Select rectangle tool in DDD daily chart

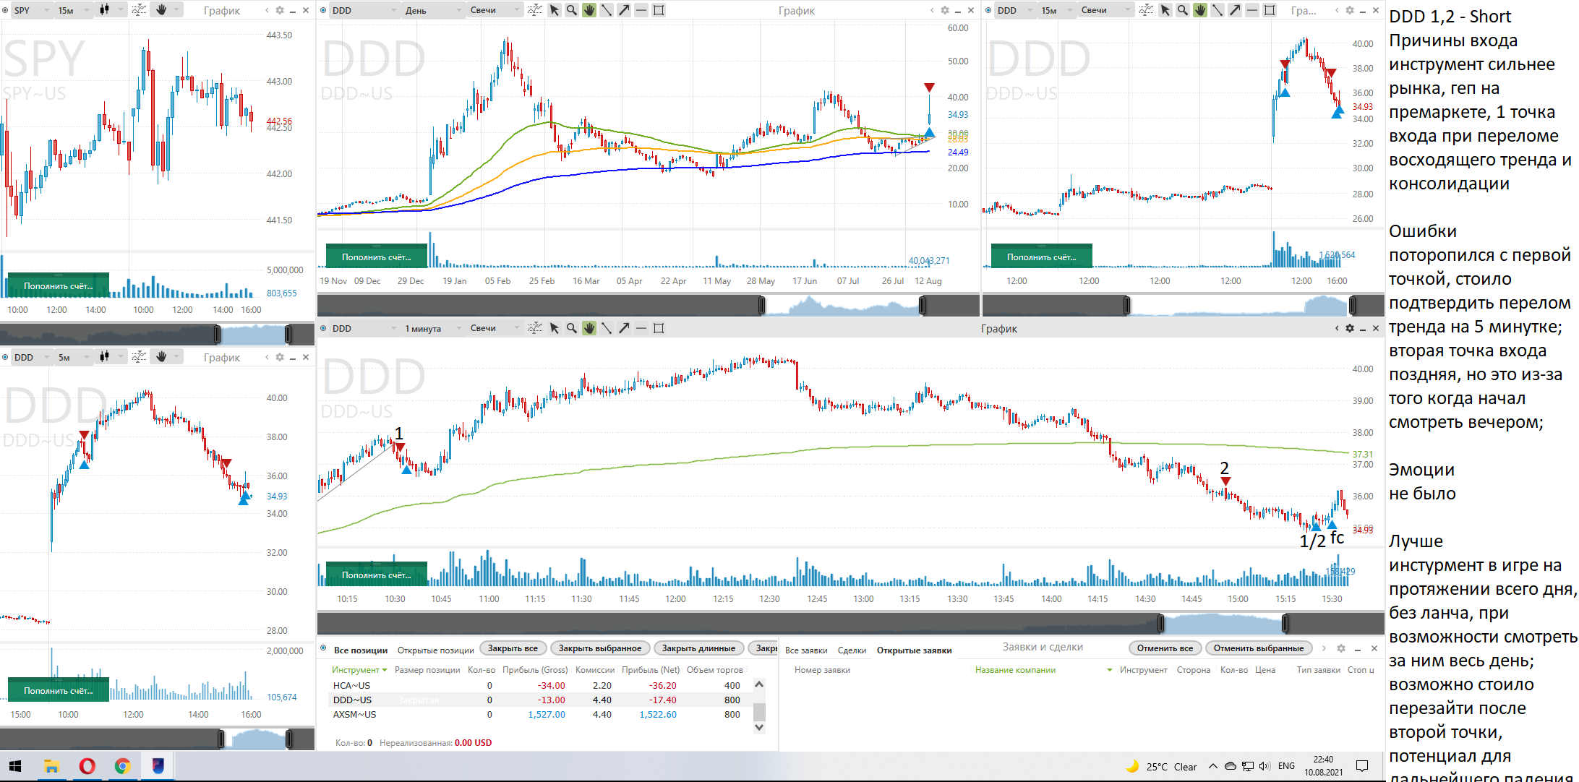[x=659, y=10]
